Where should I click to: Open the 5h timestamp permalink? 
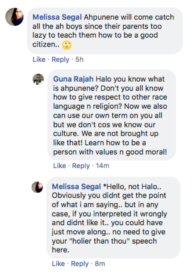point(80,60)
